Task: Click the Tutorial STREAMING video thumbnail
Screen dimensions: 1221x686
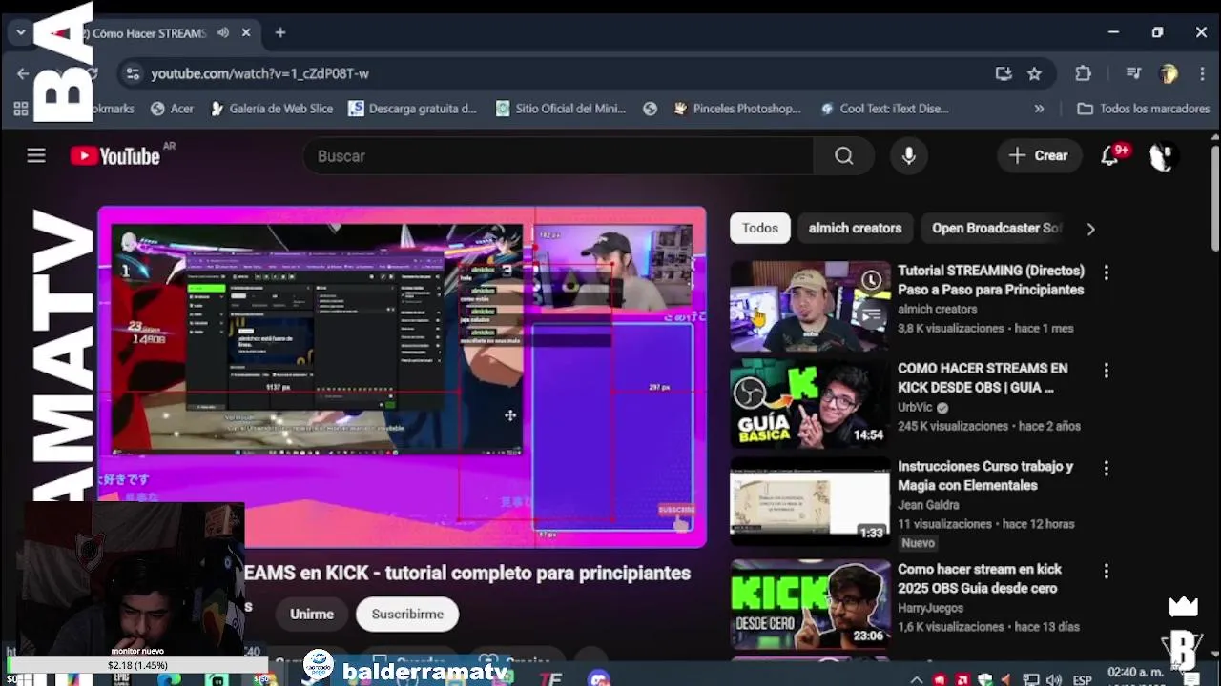Action: [x=810, y=307]
